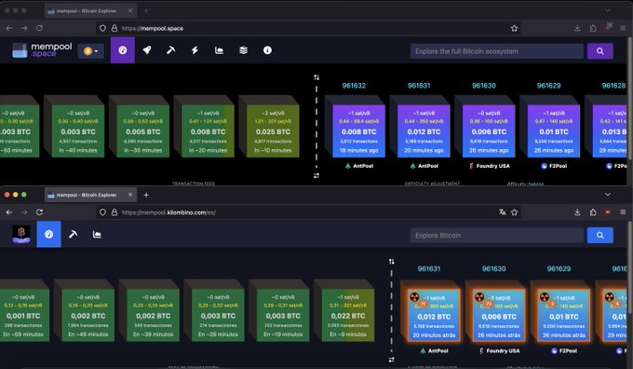Open extensions icon in bottom browser window
The height and width of the screenshot is (369, 633).
point(593,212)
